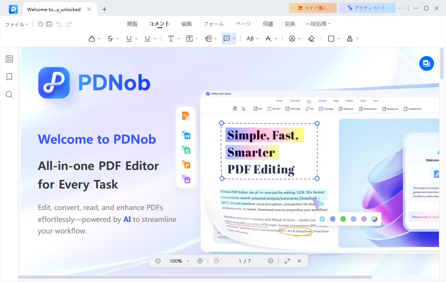Select the AB text replace tool
Image resolution: width=446 pixels, height=282 pixels.
pos(250,39)
